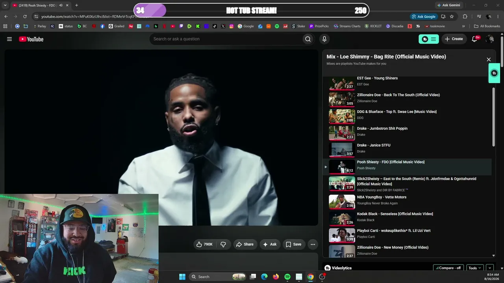Click the playlist panel scrollbar
504x283 pixels.
click(494, 118)
